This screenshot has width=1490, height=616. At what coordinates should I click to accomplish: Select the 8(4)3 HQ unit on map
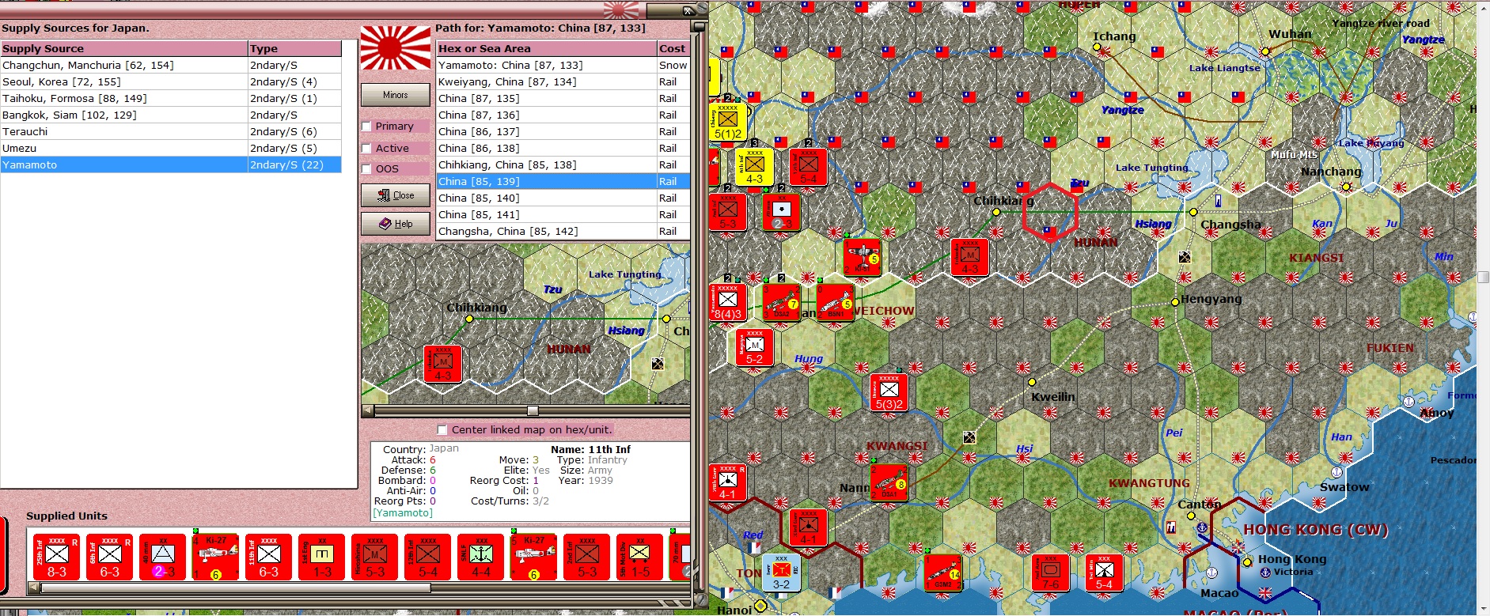click(x=728, y=303)
